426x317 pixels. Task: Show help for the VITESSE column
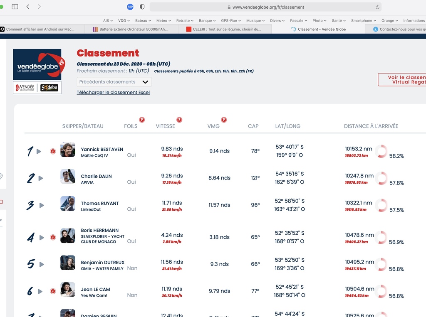tap(179, 120)
